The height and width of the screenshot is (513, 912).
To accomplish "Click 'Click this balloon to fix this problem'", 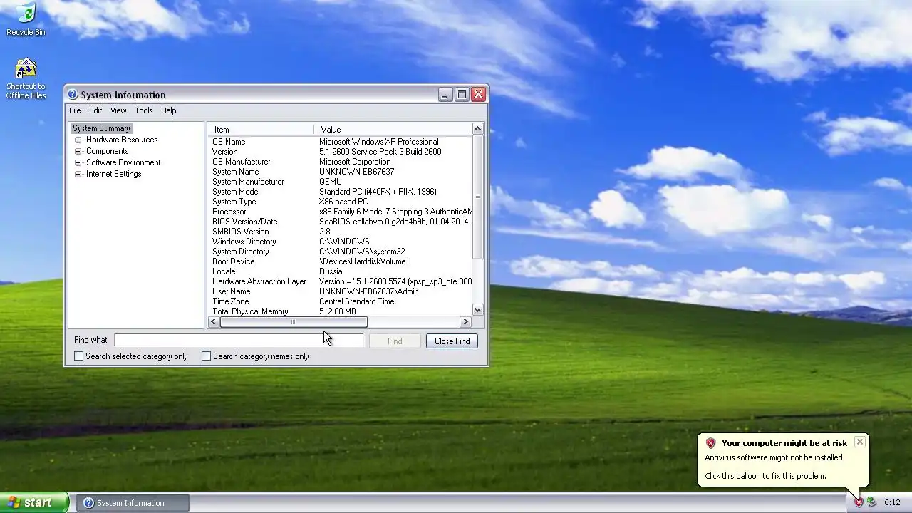I will [x=765, y=476].
